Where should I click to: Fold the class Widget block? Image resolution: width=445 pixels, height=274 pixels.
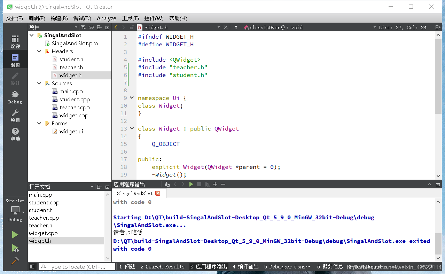pos(132,128)
